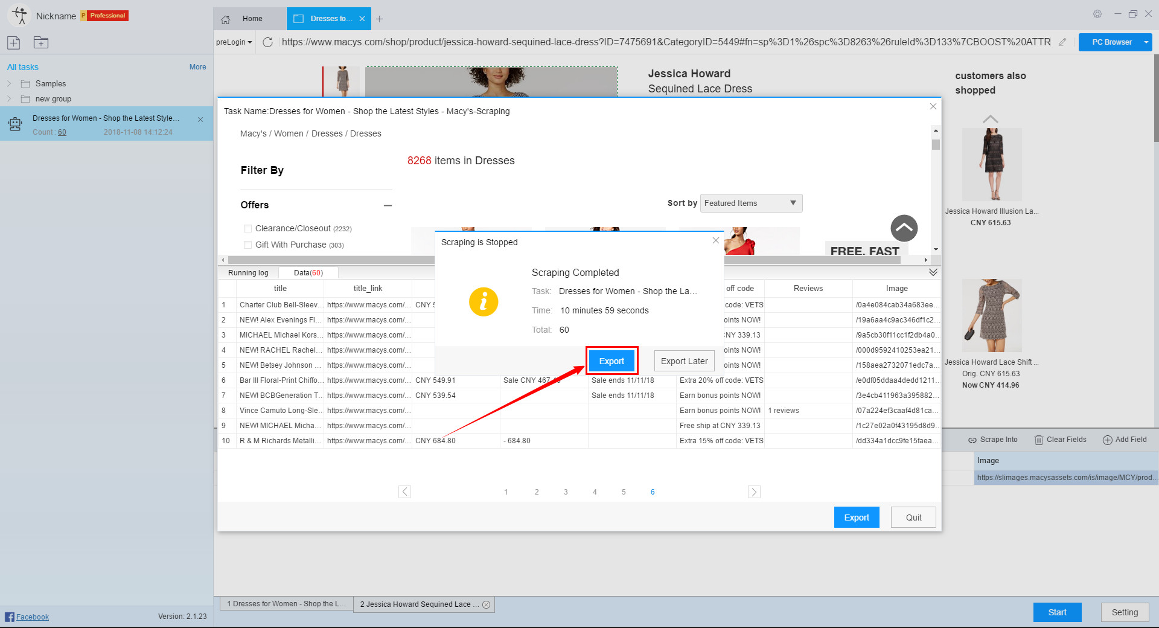Collapse the data panel with the double chevron
The height and width of the screenshot is (628, 1159).
pyautogui.click(x=933, y=272)
